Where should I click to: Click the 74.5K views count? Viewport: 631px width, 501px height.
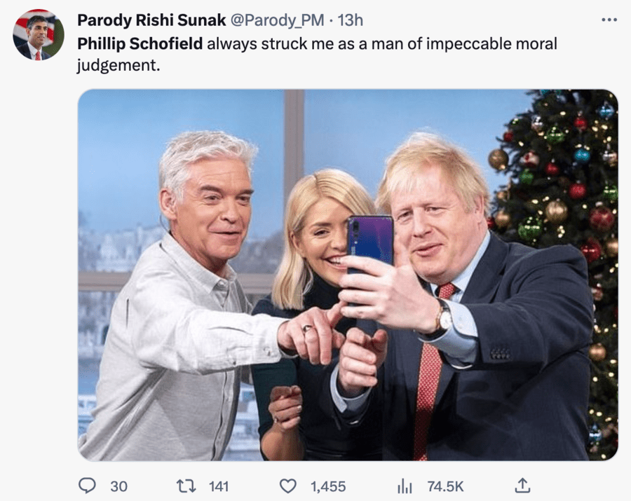(445, 486)
